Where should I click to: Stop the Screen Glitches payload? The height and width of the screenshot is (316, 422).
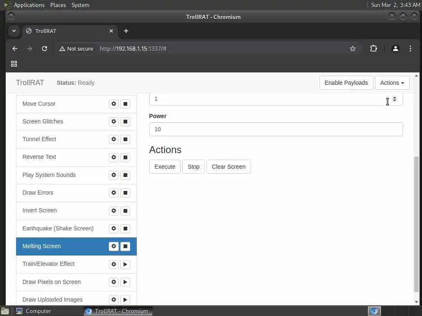(x=125, y=121)
